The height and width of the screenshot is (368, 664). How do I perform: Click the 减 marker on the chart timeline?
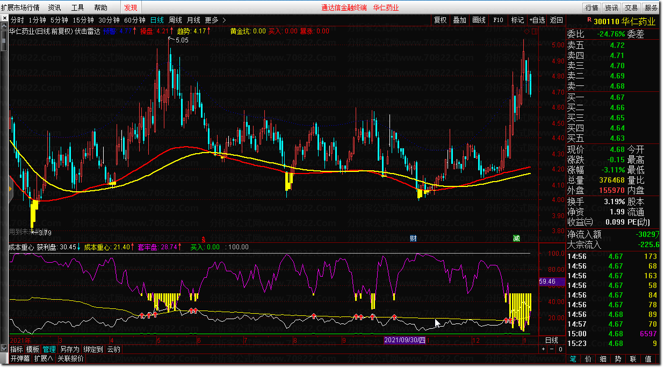click(x=516, y=238)
